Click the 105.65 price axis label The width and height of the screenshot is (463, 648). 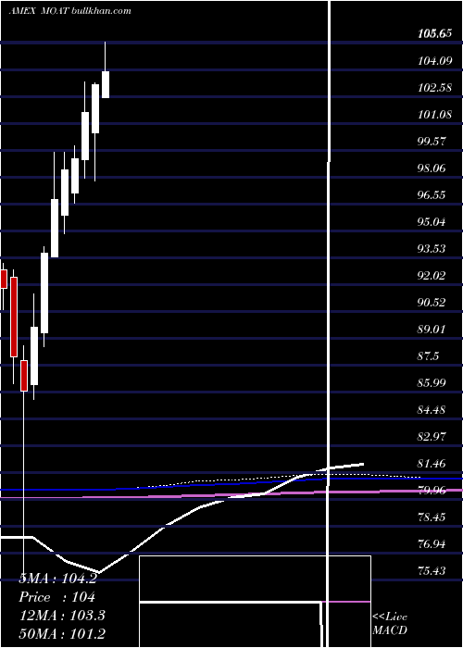435,34
